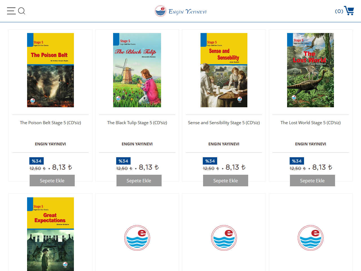
Task: Click the old 12,50 ₺ price of The Poison Belt
Action: pyautogui.click(x=38, y=169)
